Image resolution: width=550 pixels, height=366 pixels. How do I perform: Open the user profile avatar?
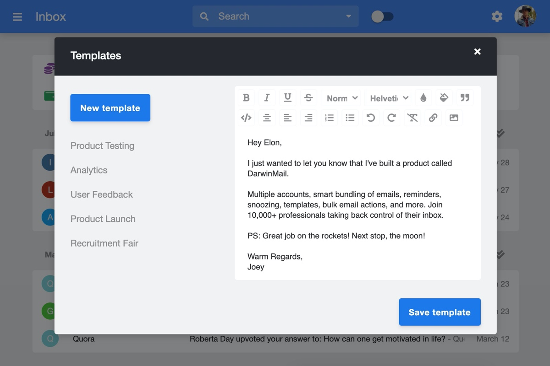(x=525, y=16)
